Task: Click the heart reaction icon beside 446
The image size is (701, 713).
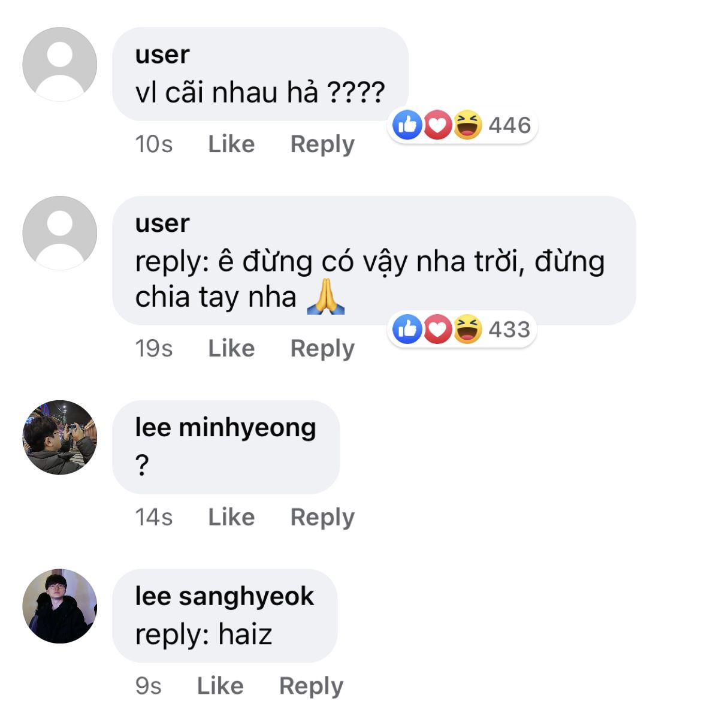Action: 438,125
